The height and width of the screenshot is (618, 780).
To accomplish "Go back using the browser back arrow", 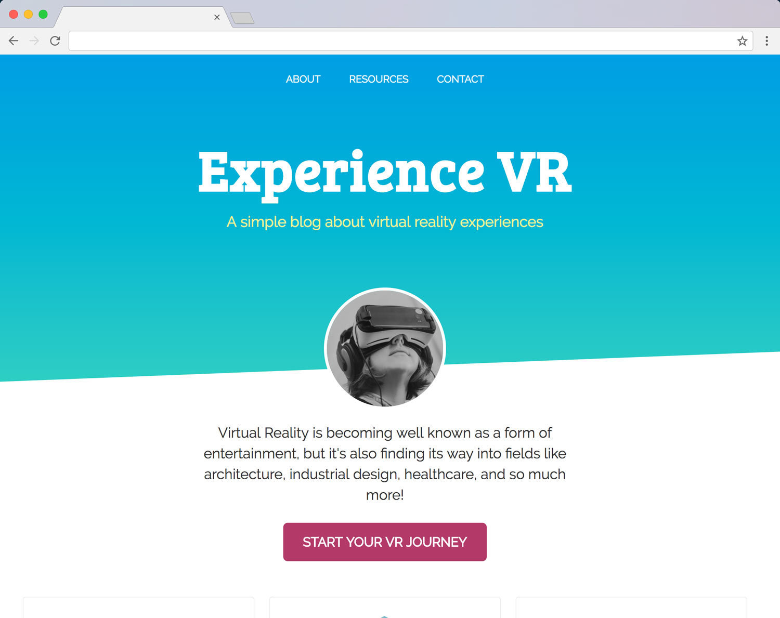I will pyautogui.click(x=14, y=41).
